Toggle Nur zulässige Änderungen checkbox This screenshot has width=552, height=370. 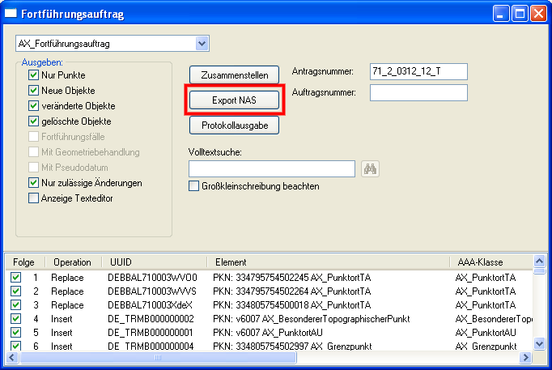[x=34, y=183]
